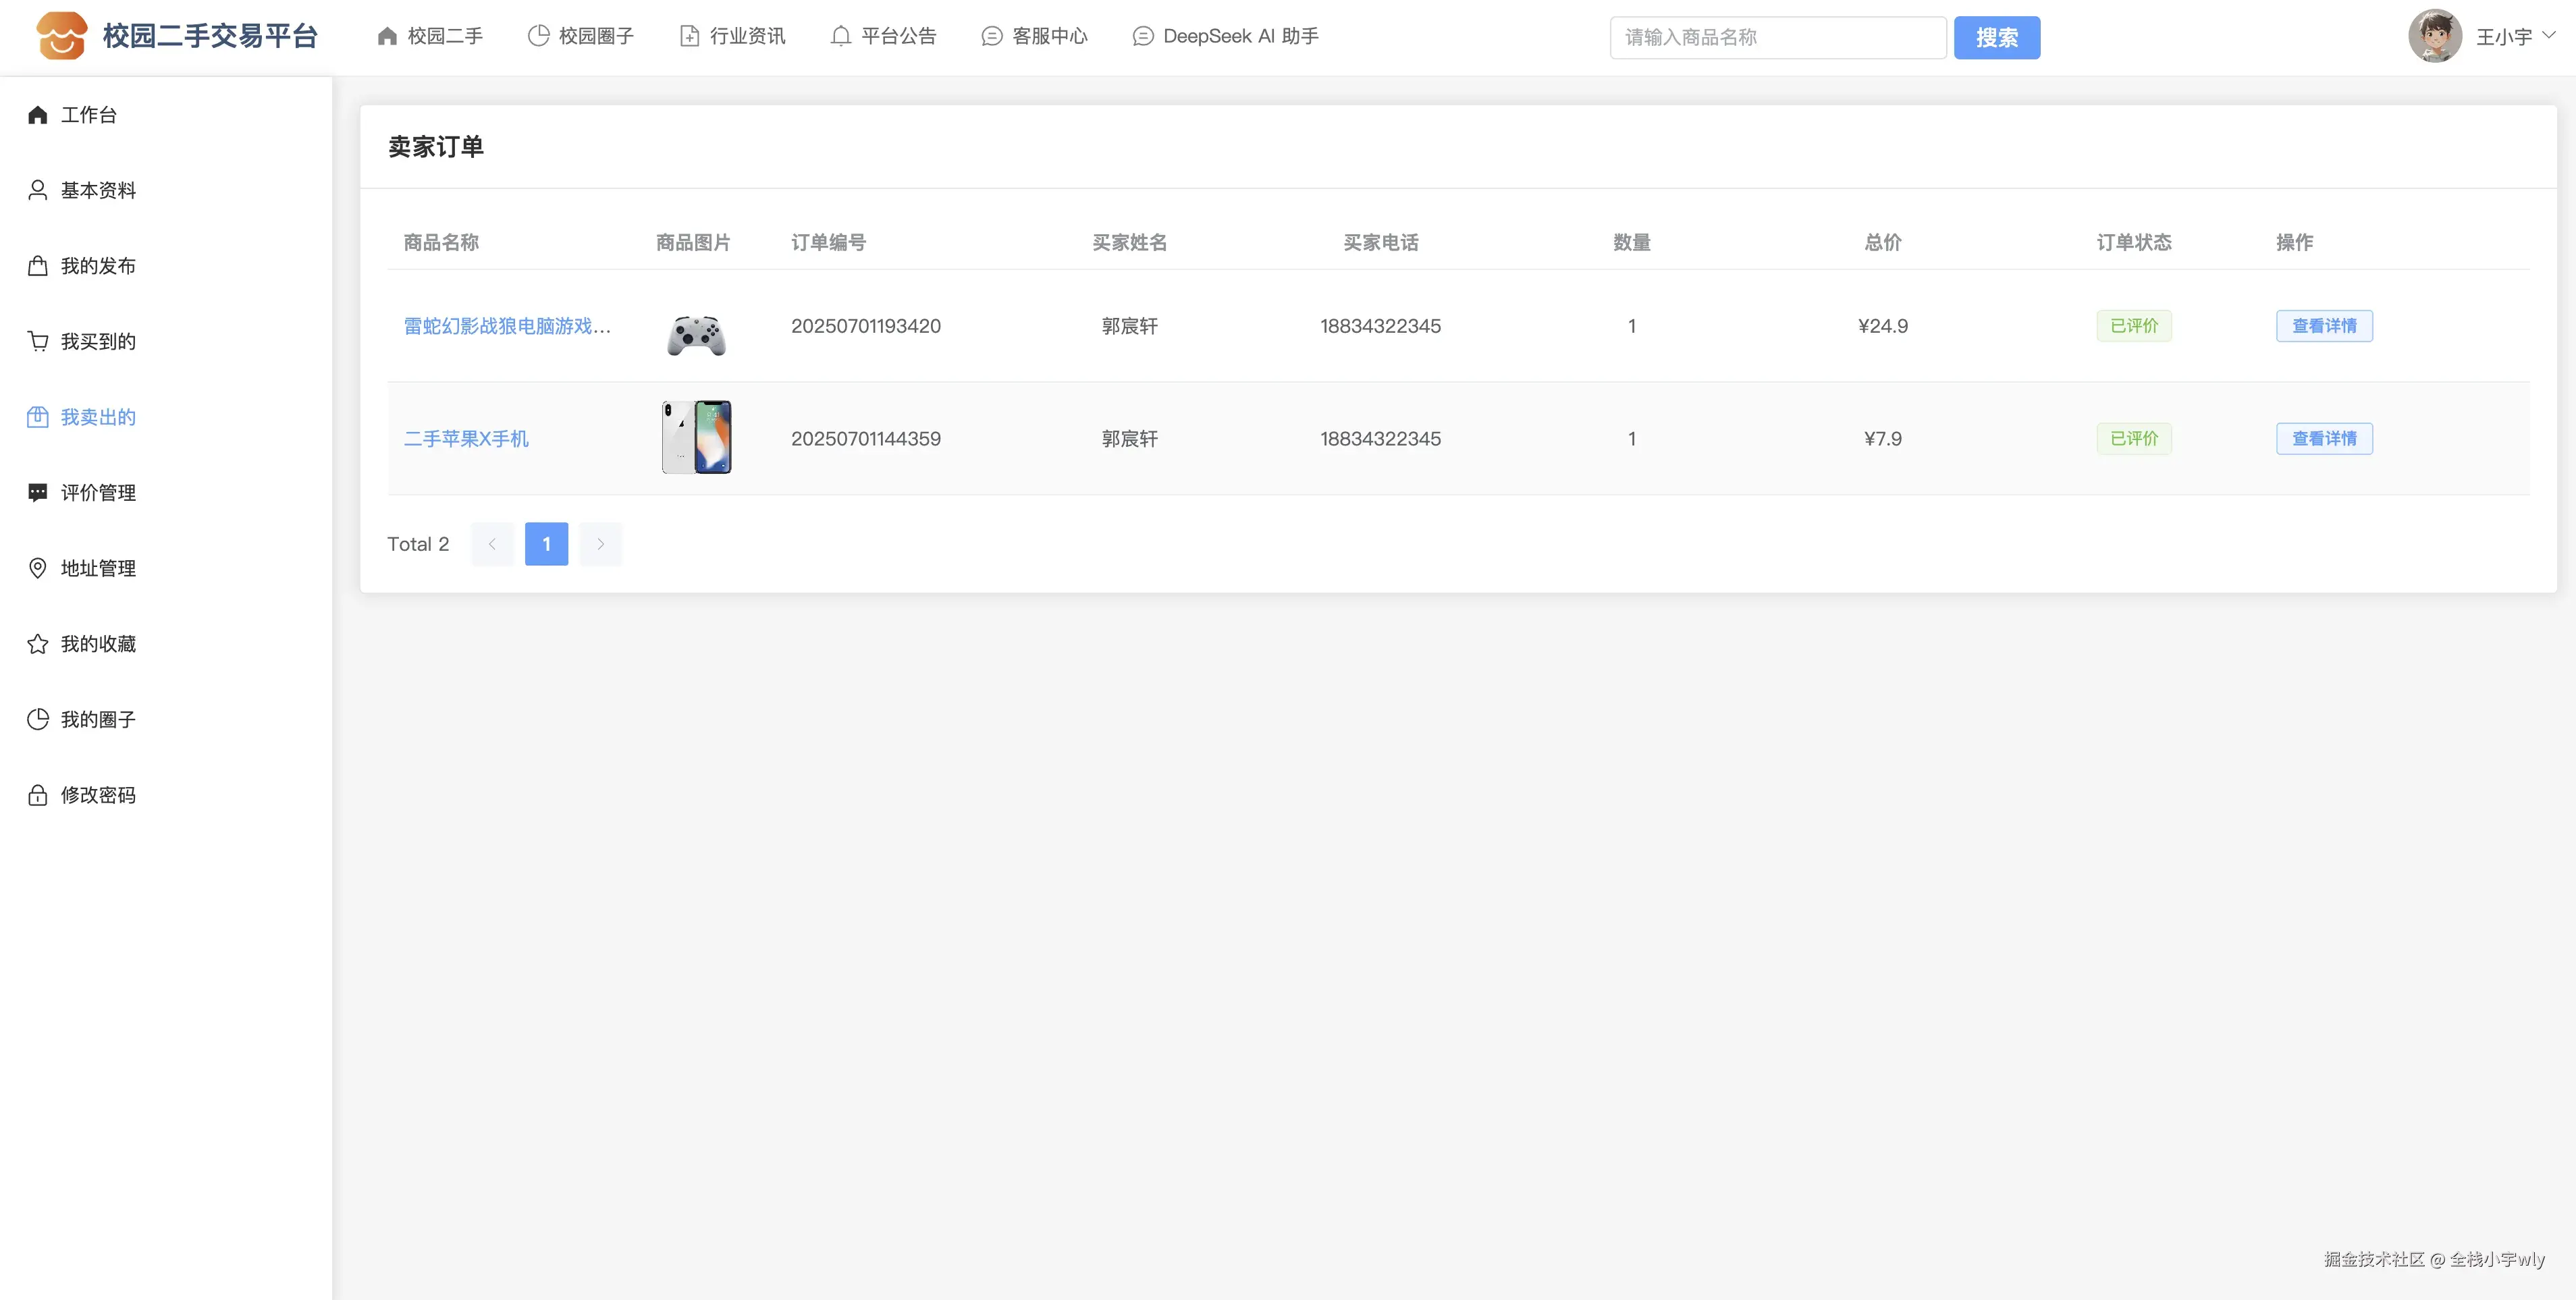
Task: Open 工作台 via its home icon
Action: (38, 115)
